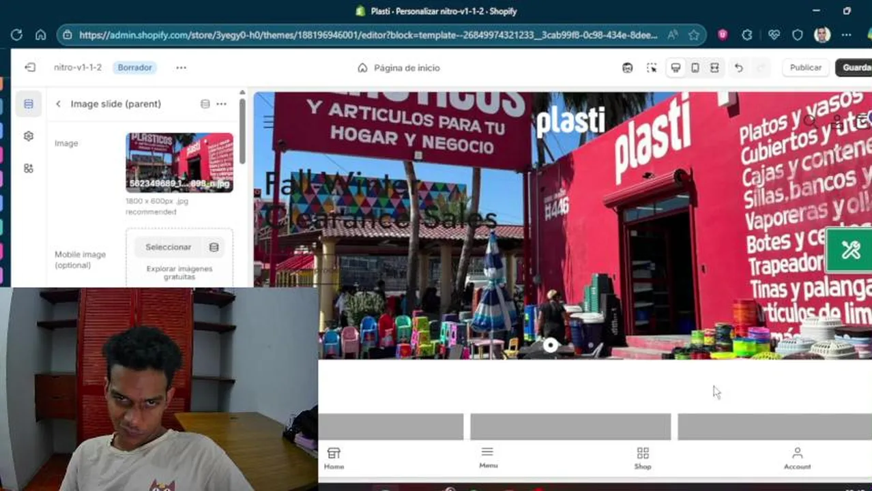This screenshot has height=491, width=872.
Task: Switch preview to mobile view
Action: [695, 68]
